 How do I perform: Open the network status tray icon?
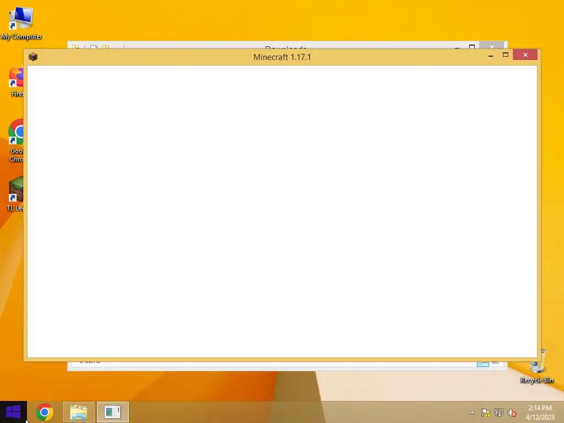click(499, 413)
